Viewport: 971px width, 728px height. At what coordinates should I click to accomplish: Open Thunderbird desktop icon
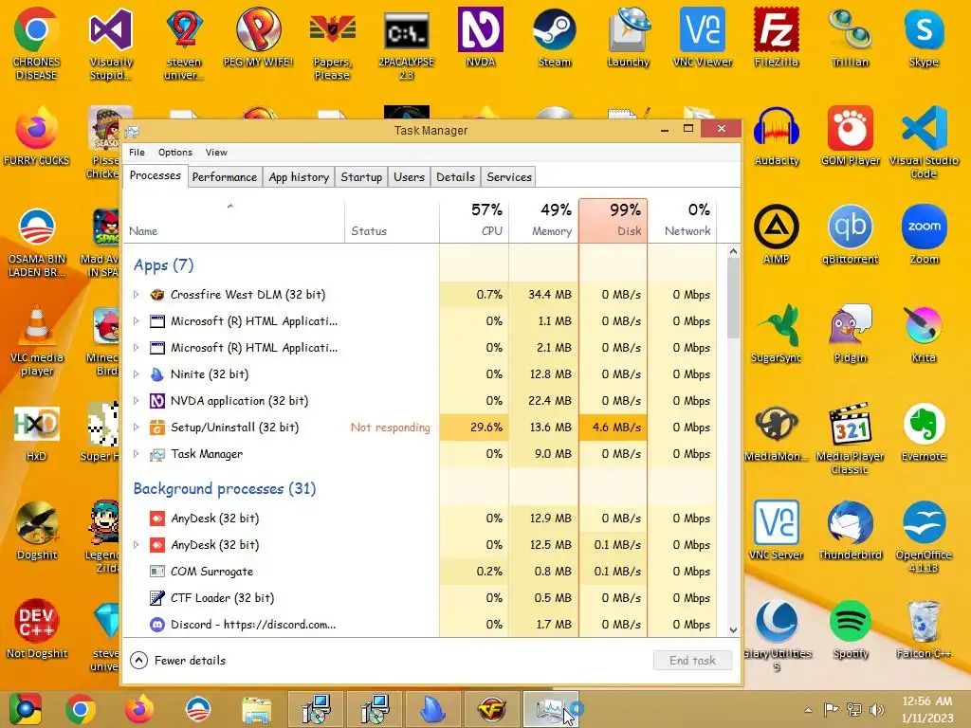point(850,531)
